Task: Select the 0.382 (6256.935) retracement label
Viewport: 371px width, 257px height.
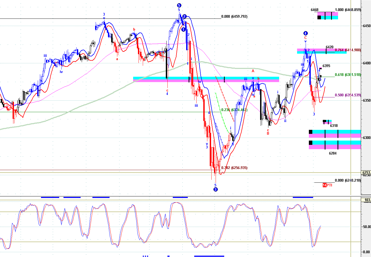Action: pos(234,168)
